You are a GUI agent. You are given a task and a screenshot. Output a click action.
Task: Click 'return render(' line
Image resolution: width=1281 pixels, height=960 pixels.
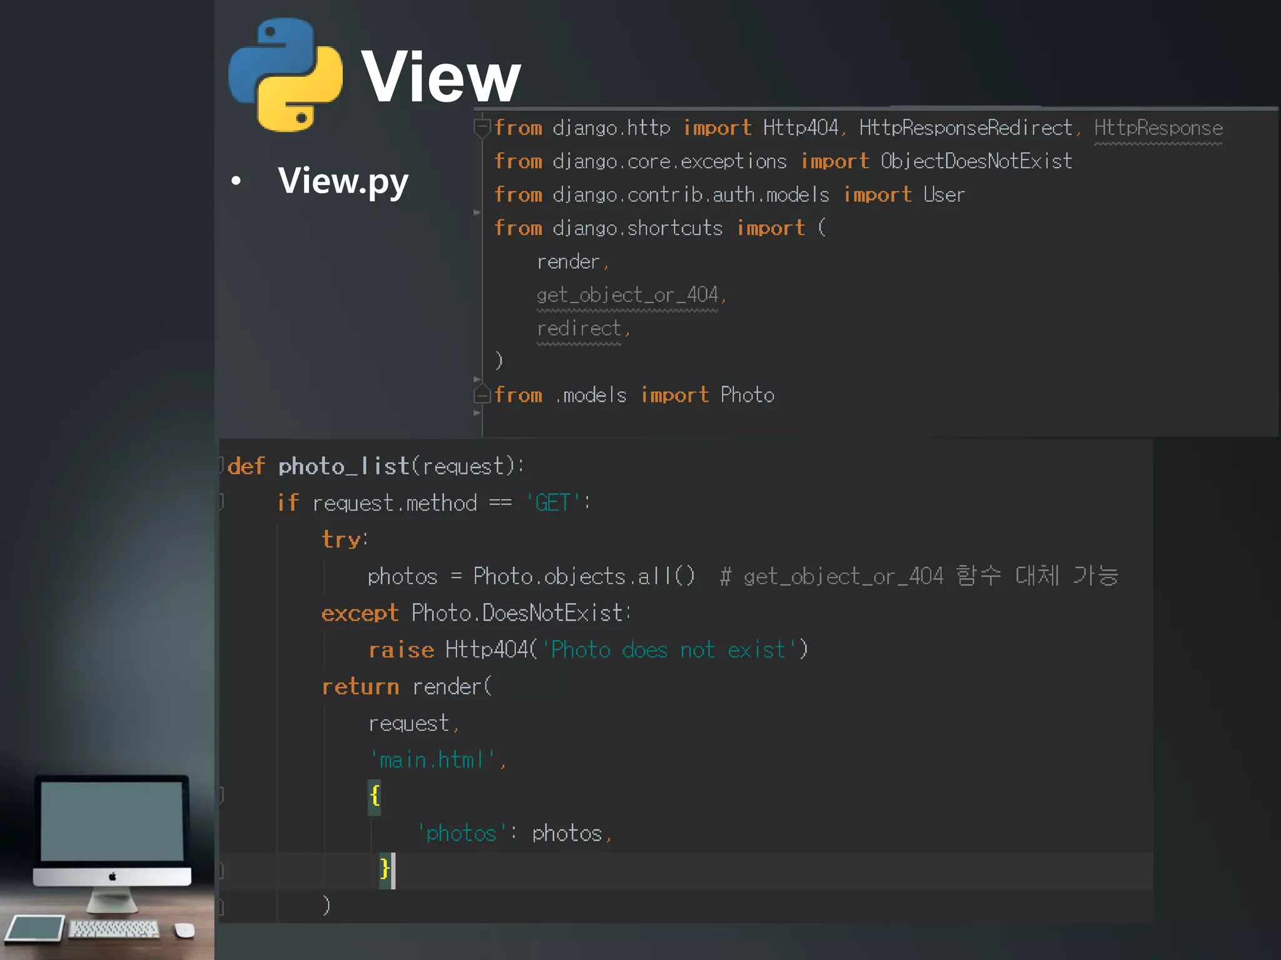click(407, 686)
